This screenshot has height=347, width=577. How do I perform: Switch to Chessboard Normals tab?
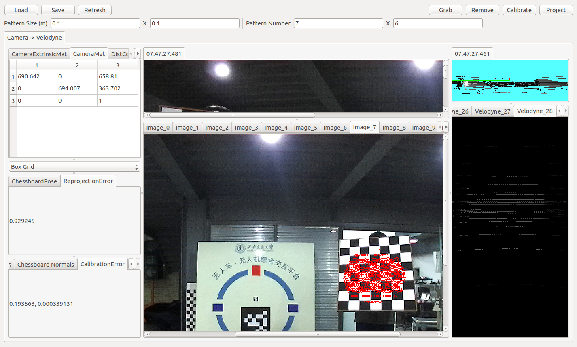pyautogui.click(x=46, y=265)
